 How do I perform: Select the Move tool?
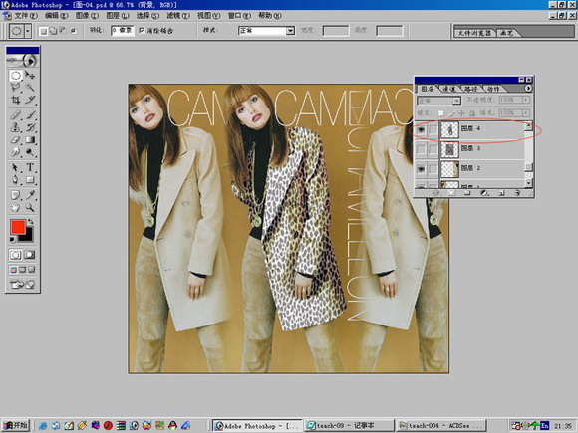(30, 76)
